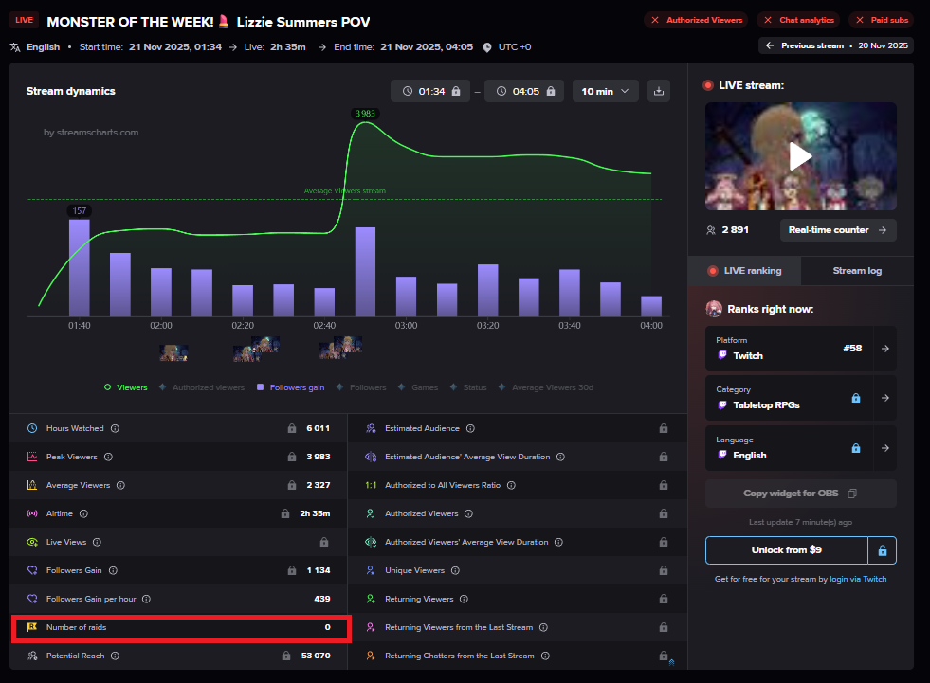Remove the Chat analytics filter chip
The image size is (930, 683).
(768, 20)
